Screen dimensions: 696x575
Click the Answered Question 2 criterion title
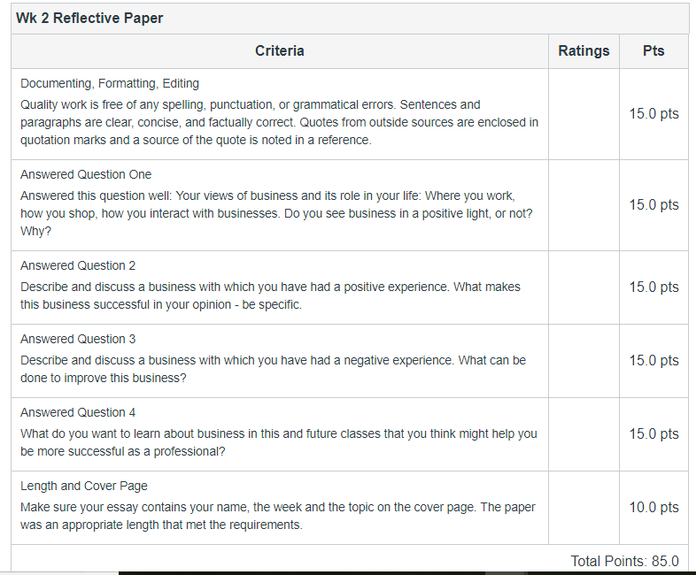[x=78, y=265]
